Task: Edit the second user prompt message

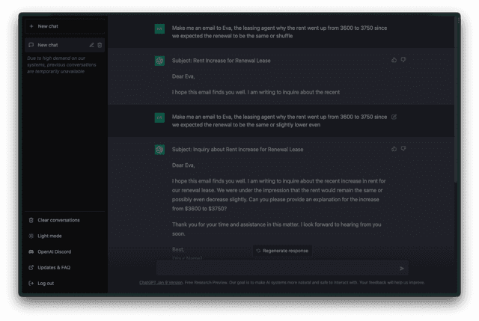Action: tap(394, 117)
